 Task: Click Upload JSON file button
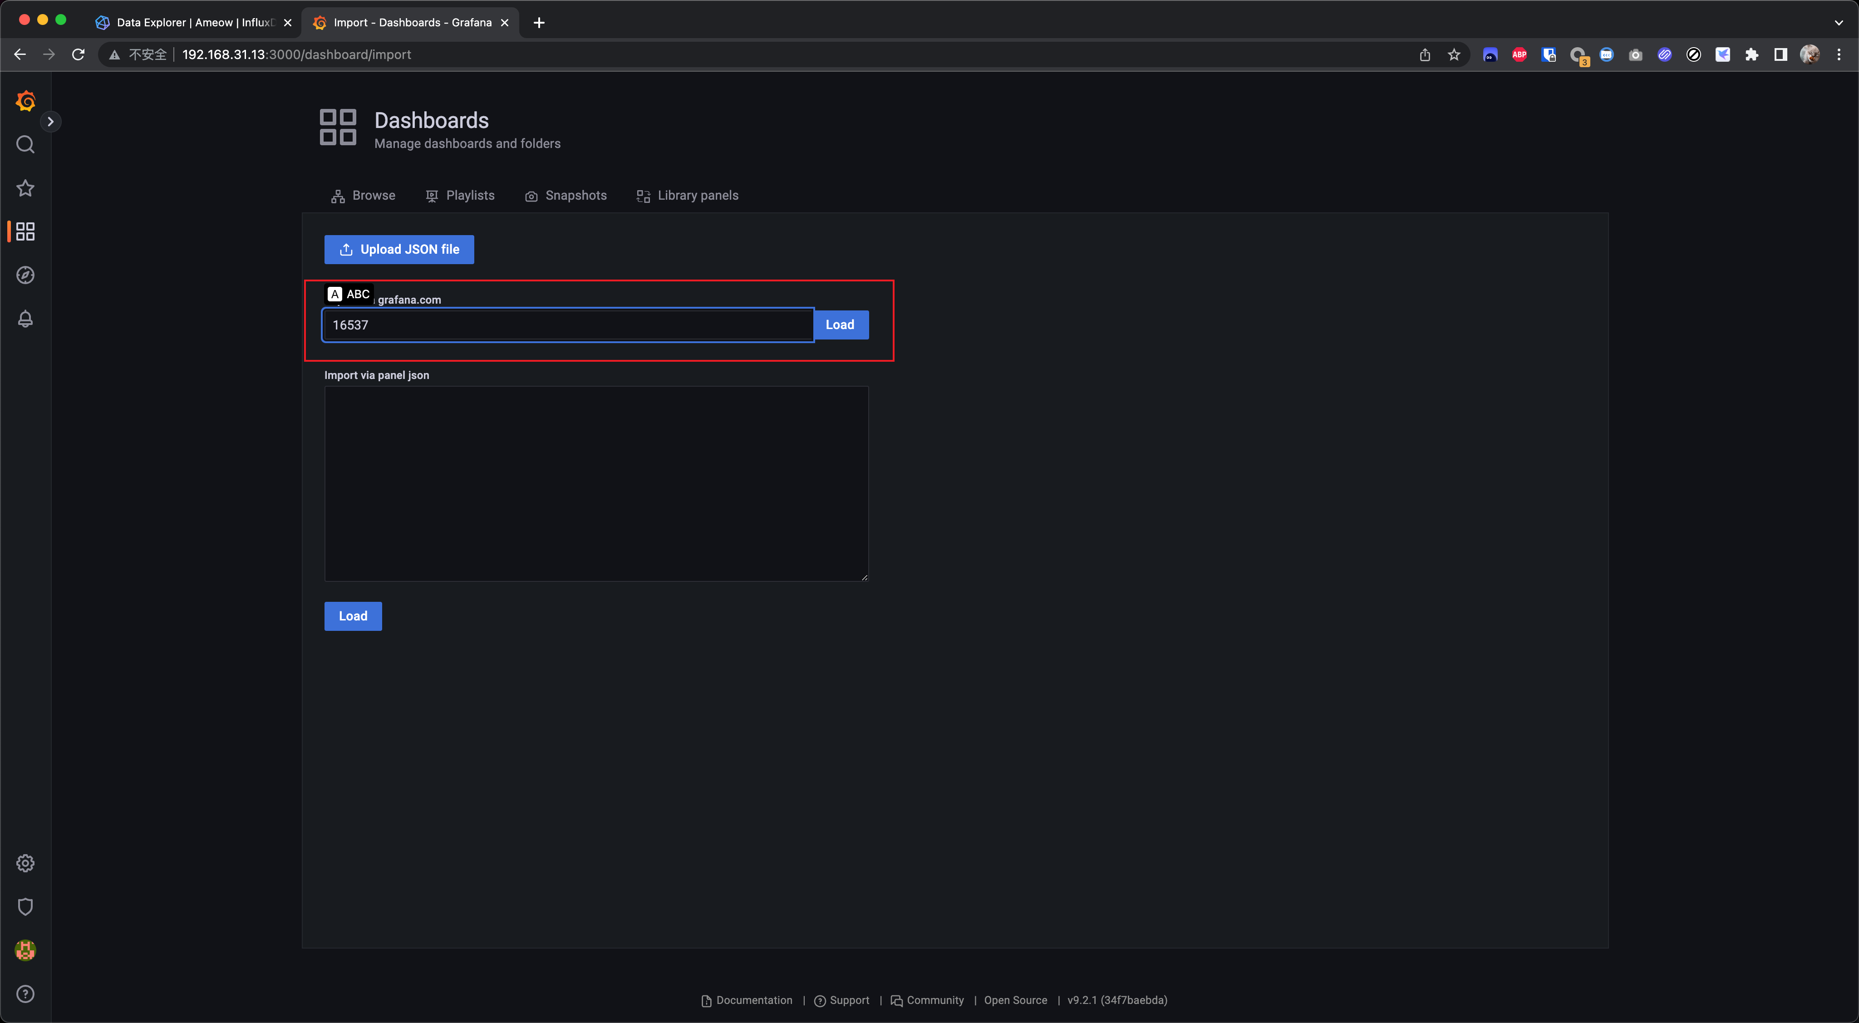398,250
